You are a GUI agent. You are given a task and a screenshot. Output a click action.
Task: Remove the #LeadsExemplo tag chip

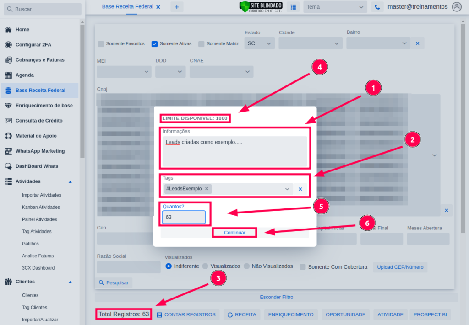tap(207, 189)
